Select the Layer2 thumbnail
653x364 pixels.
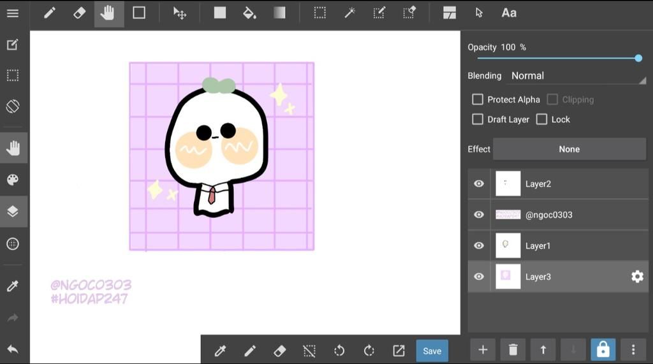coord(508,184)
